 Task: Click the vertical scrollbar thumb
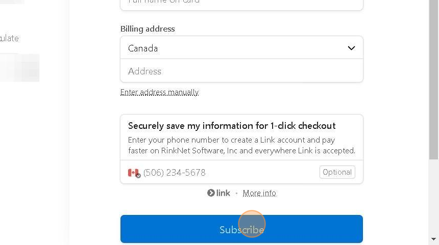click(x=434, y=79)
